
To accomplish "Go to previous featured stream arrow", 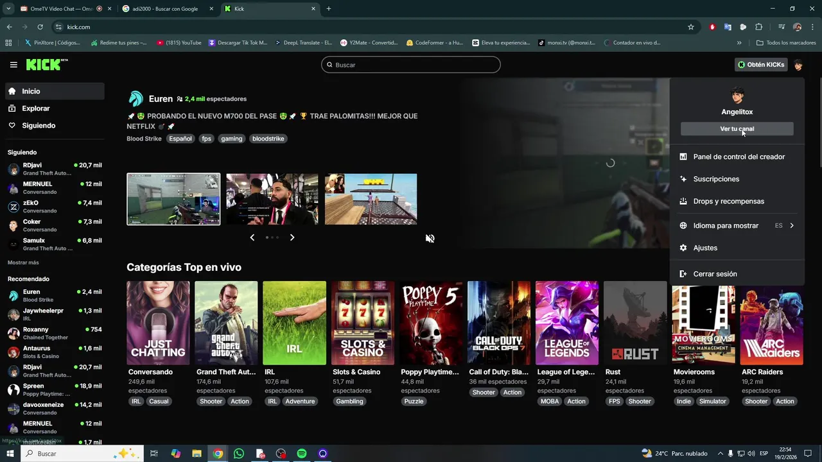I will [x=252, y=237].
